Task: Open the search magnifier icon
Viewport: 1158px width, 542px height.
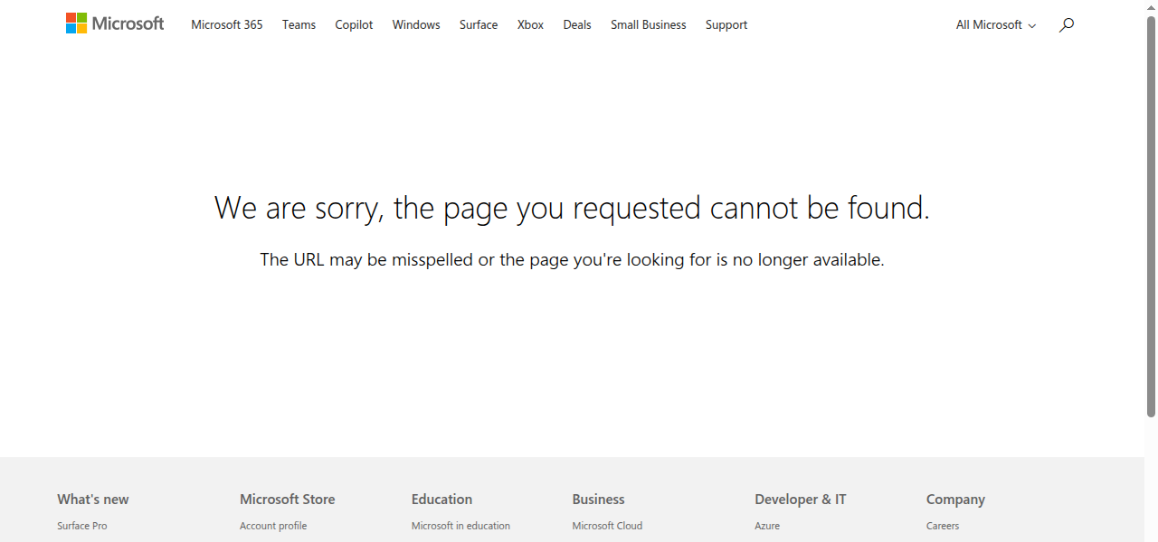Action: (1066, 24)
